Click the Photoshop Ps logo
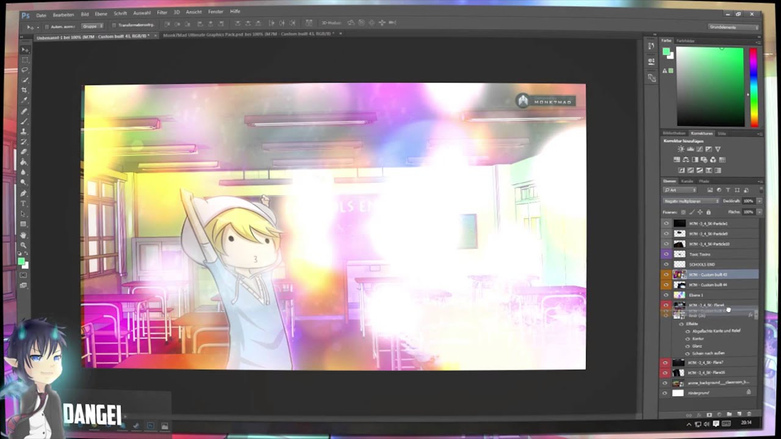 click(25, 15)
